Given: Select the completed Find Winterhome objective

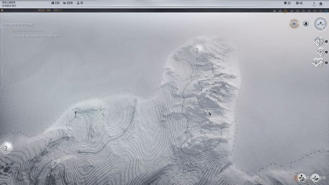Looking at the screenshot, I should click(x=29, y=31).
